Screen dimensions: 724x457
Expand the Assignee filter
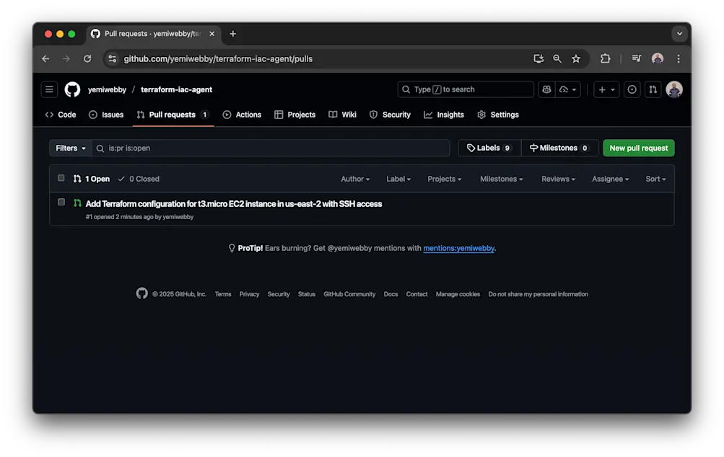click(611, 179)
